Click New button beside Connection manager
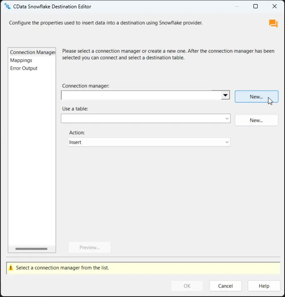This screenshot has width=285, height=297. click(x=256, y=97)
